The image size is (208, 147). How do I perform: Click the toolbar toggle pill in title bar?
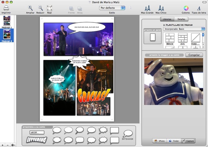pos(204,2)
